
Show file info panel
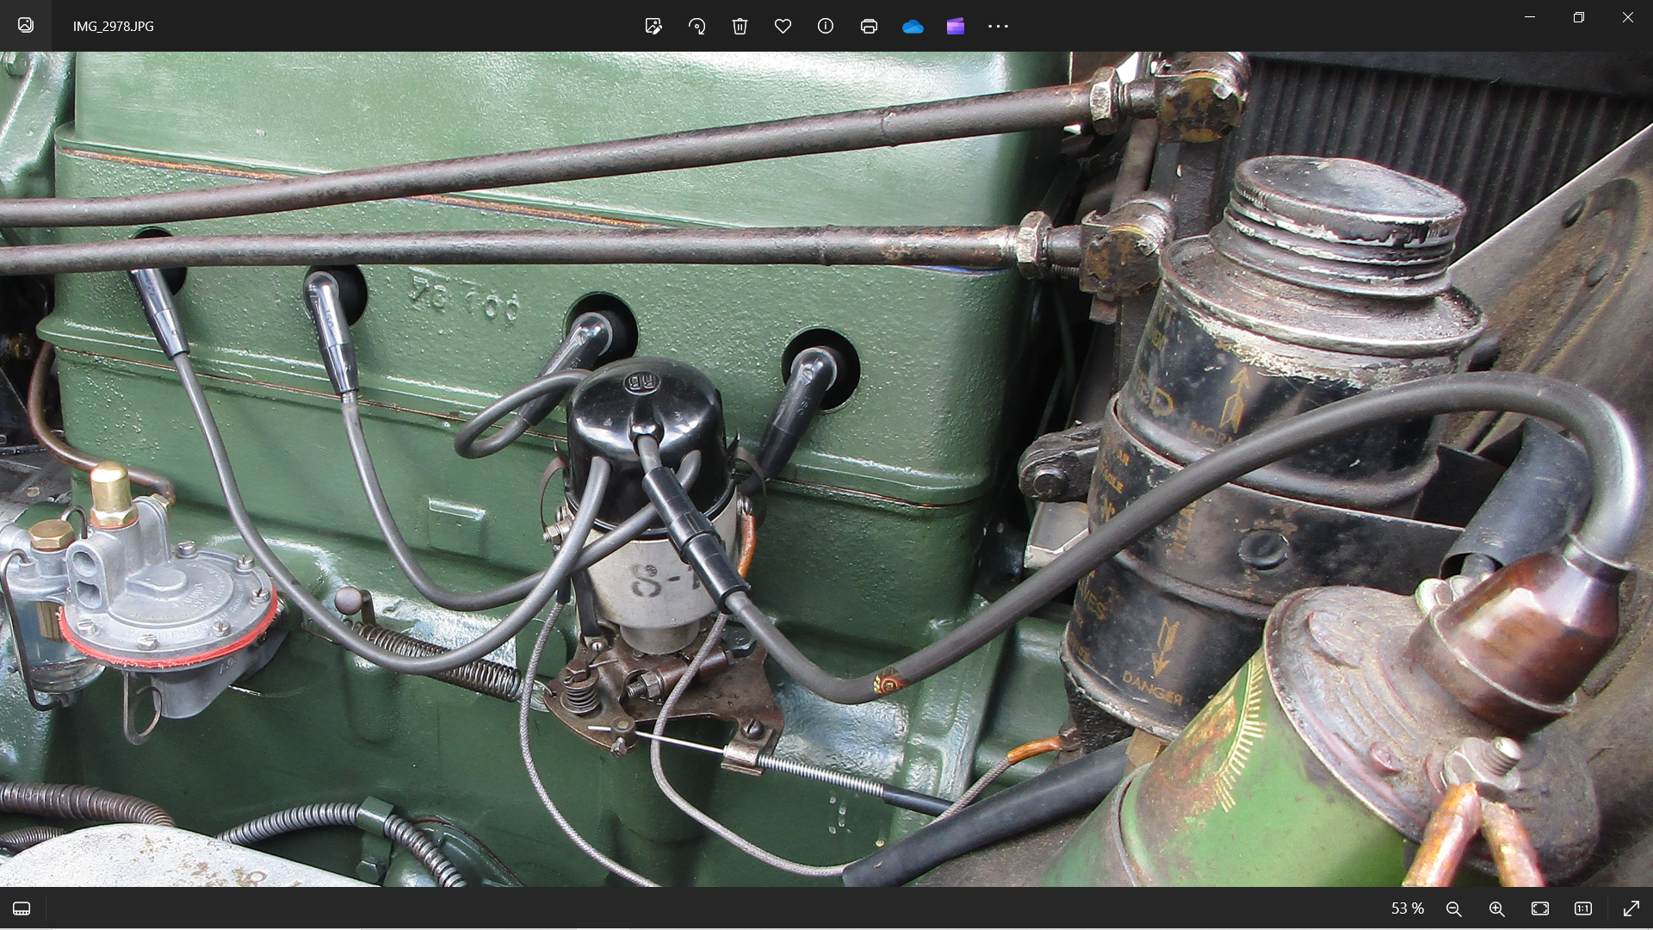pyautogui.click(x=826, y=26)
